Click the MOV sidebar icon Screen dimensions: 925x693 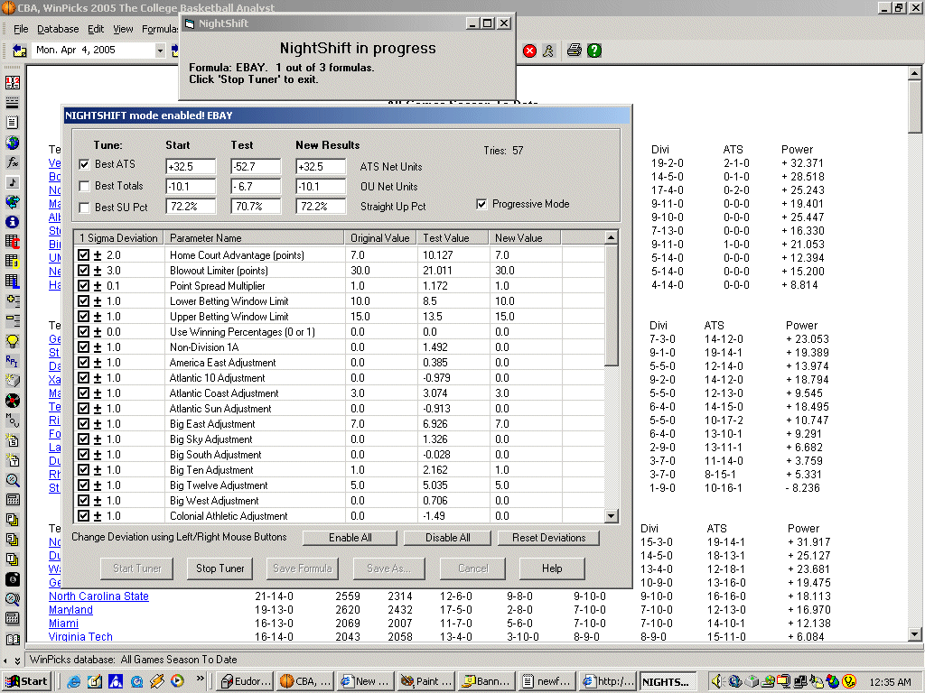[x=13, y=420]
